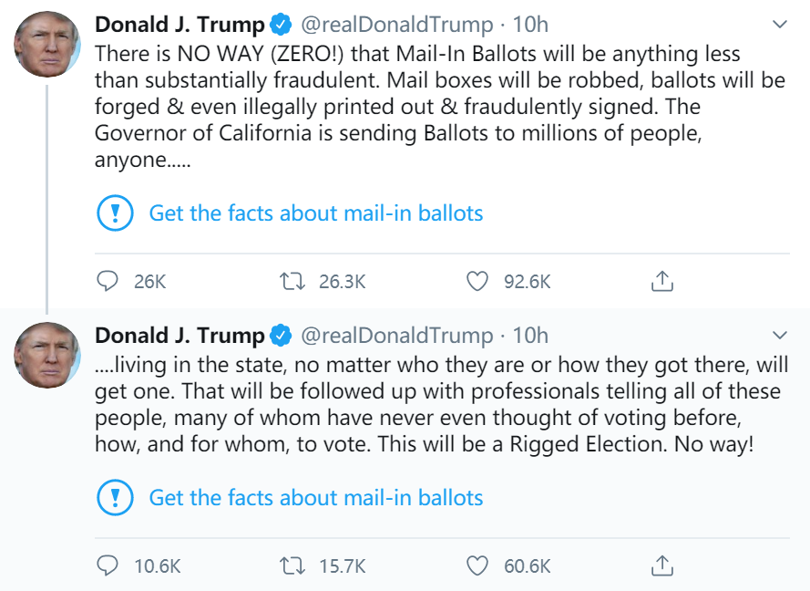Open second 'Get the facts about mail-in ballots' link
The image size is (810, 591).
[x=316, y=498]
